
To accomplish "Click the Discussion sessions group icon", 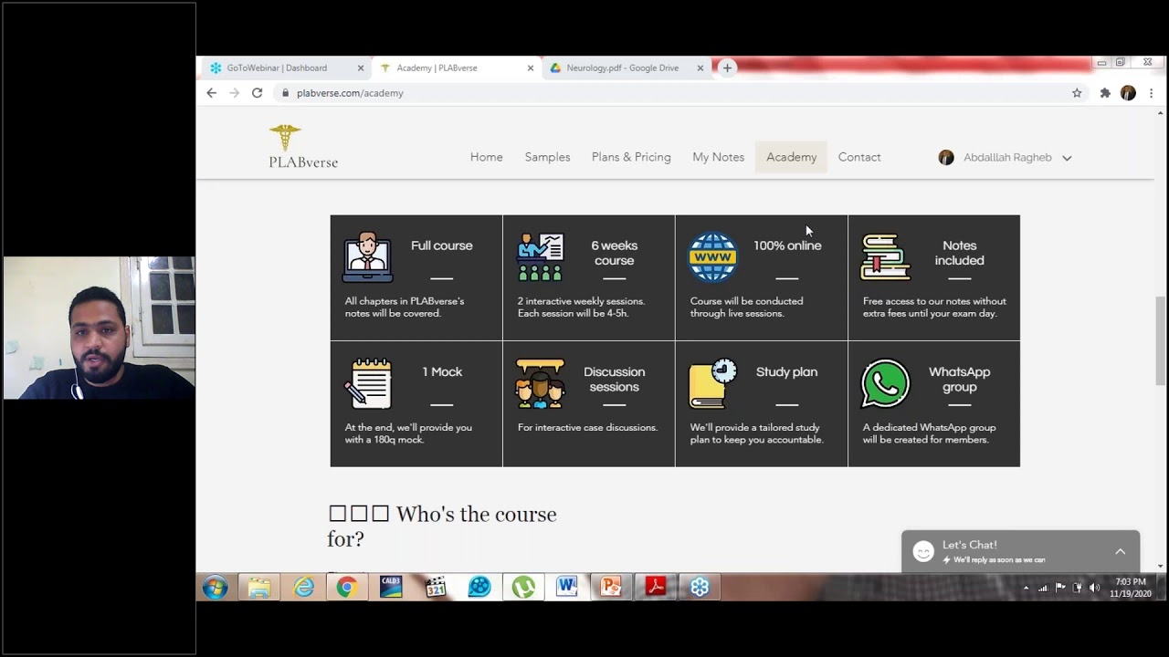I will coord(540,383).
